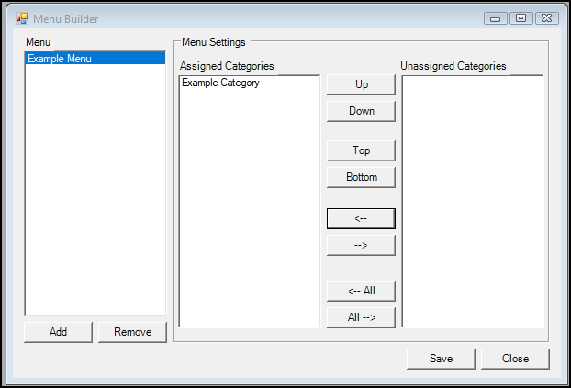571x388 pixels.
Task: Add a new menu
Action: [x=58, y=332]
